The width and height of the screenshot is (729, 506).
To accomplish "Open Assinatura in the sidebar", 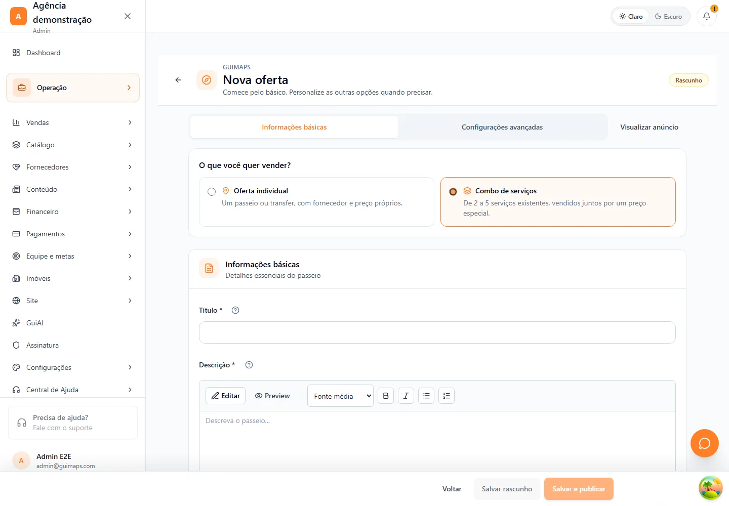I will tap(73, 345).
